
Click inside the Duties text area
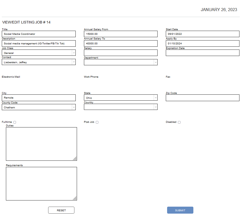coord(41,144)
